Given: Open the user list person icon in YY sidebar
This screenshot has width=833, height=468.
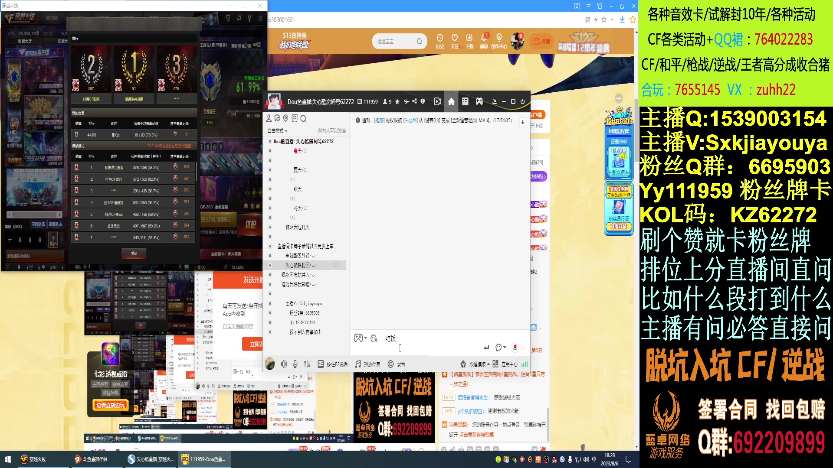Looking at the screenshot, I should pos(269,118).
